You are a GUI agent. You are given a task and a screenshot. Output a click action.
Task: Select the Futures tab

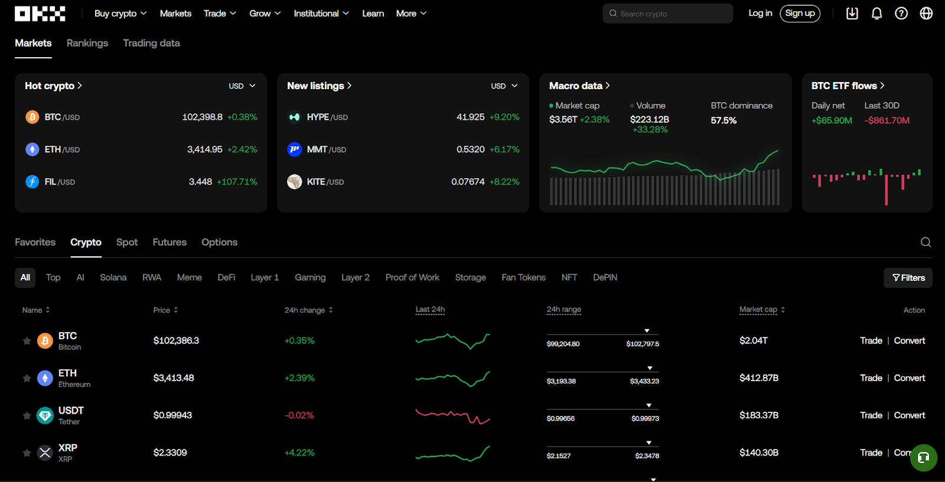tap(170, 242)
